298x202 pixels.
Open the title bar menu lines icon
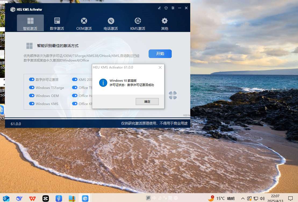click(173, 8)
